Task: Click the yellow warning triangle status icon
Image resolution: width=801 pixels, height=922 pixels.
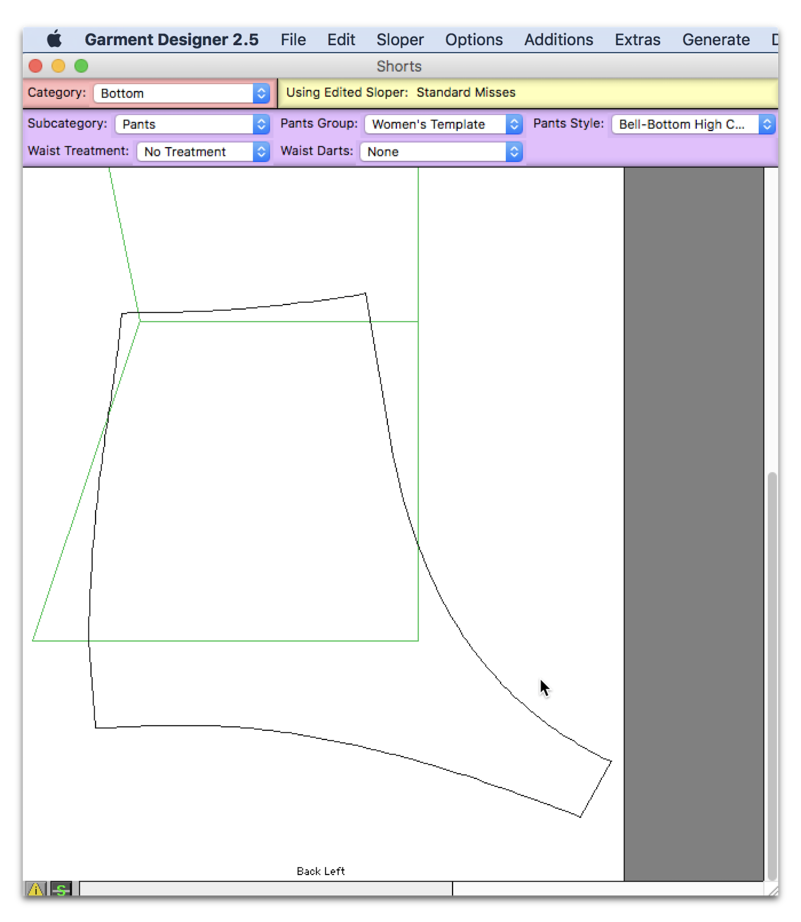Action: [x=35, y=889]
